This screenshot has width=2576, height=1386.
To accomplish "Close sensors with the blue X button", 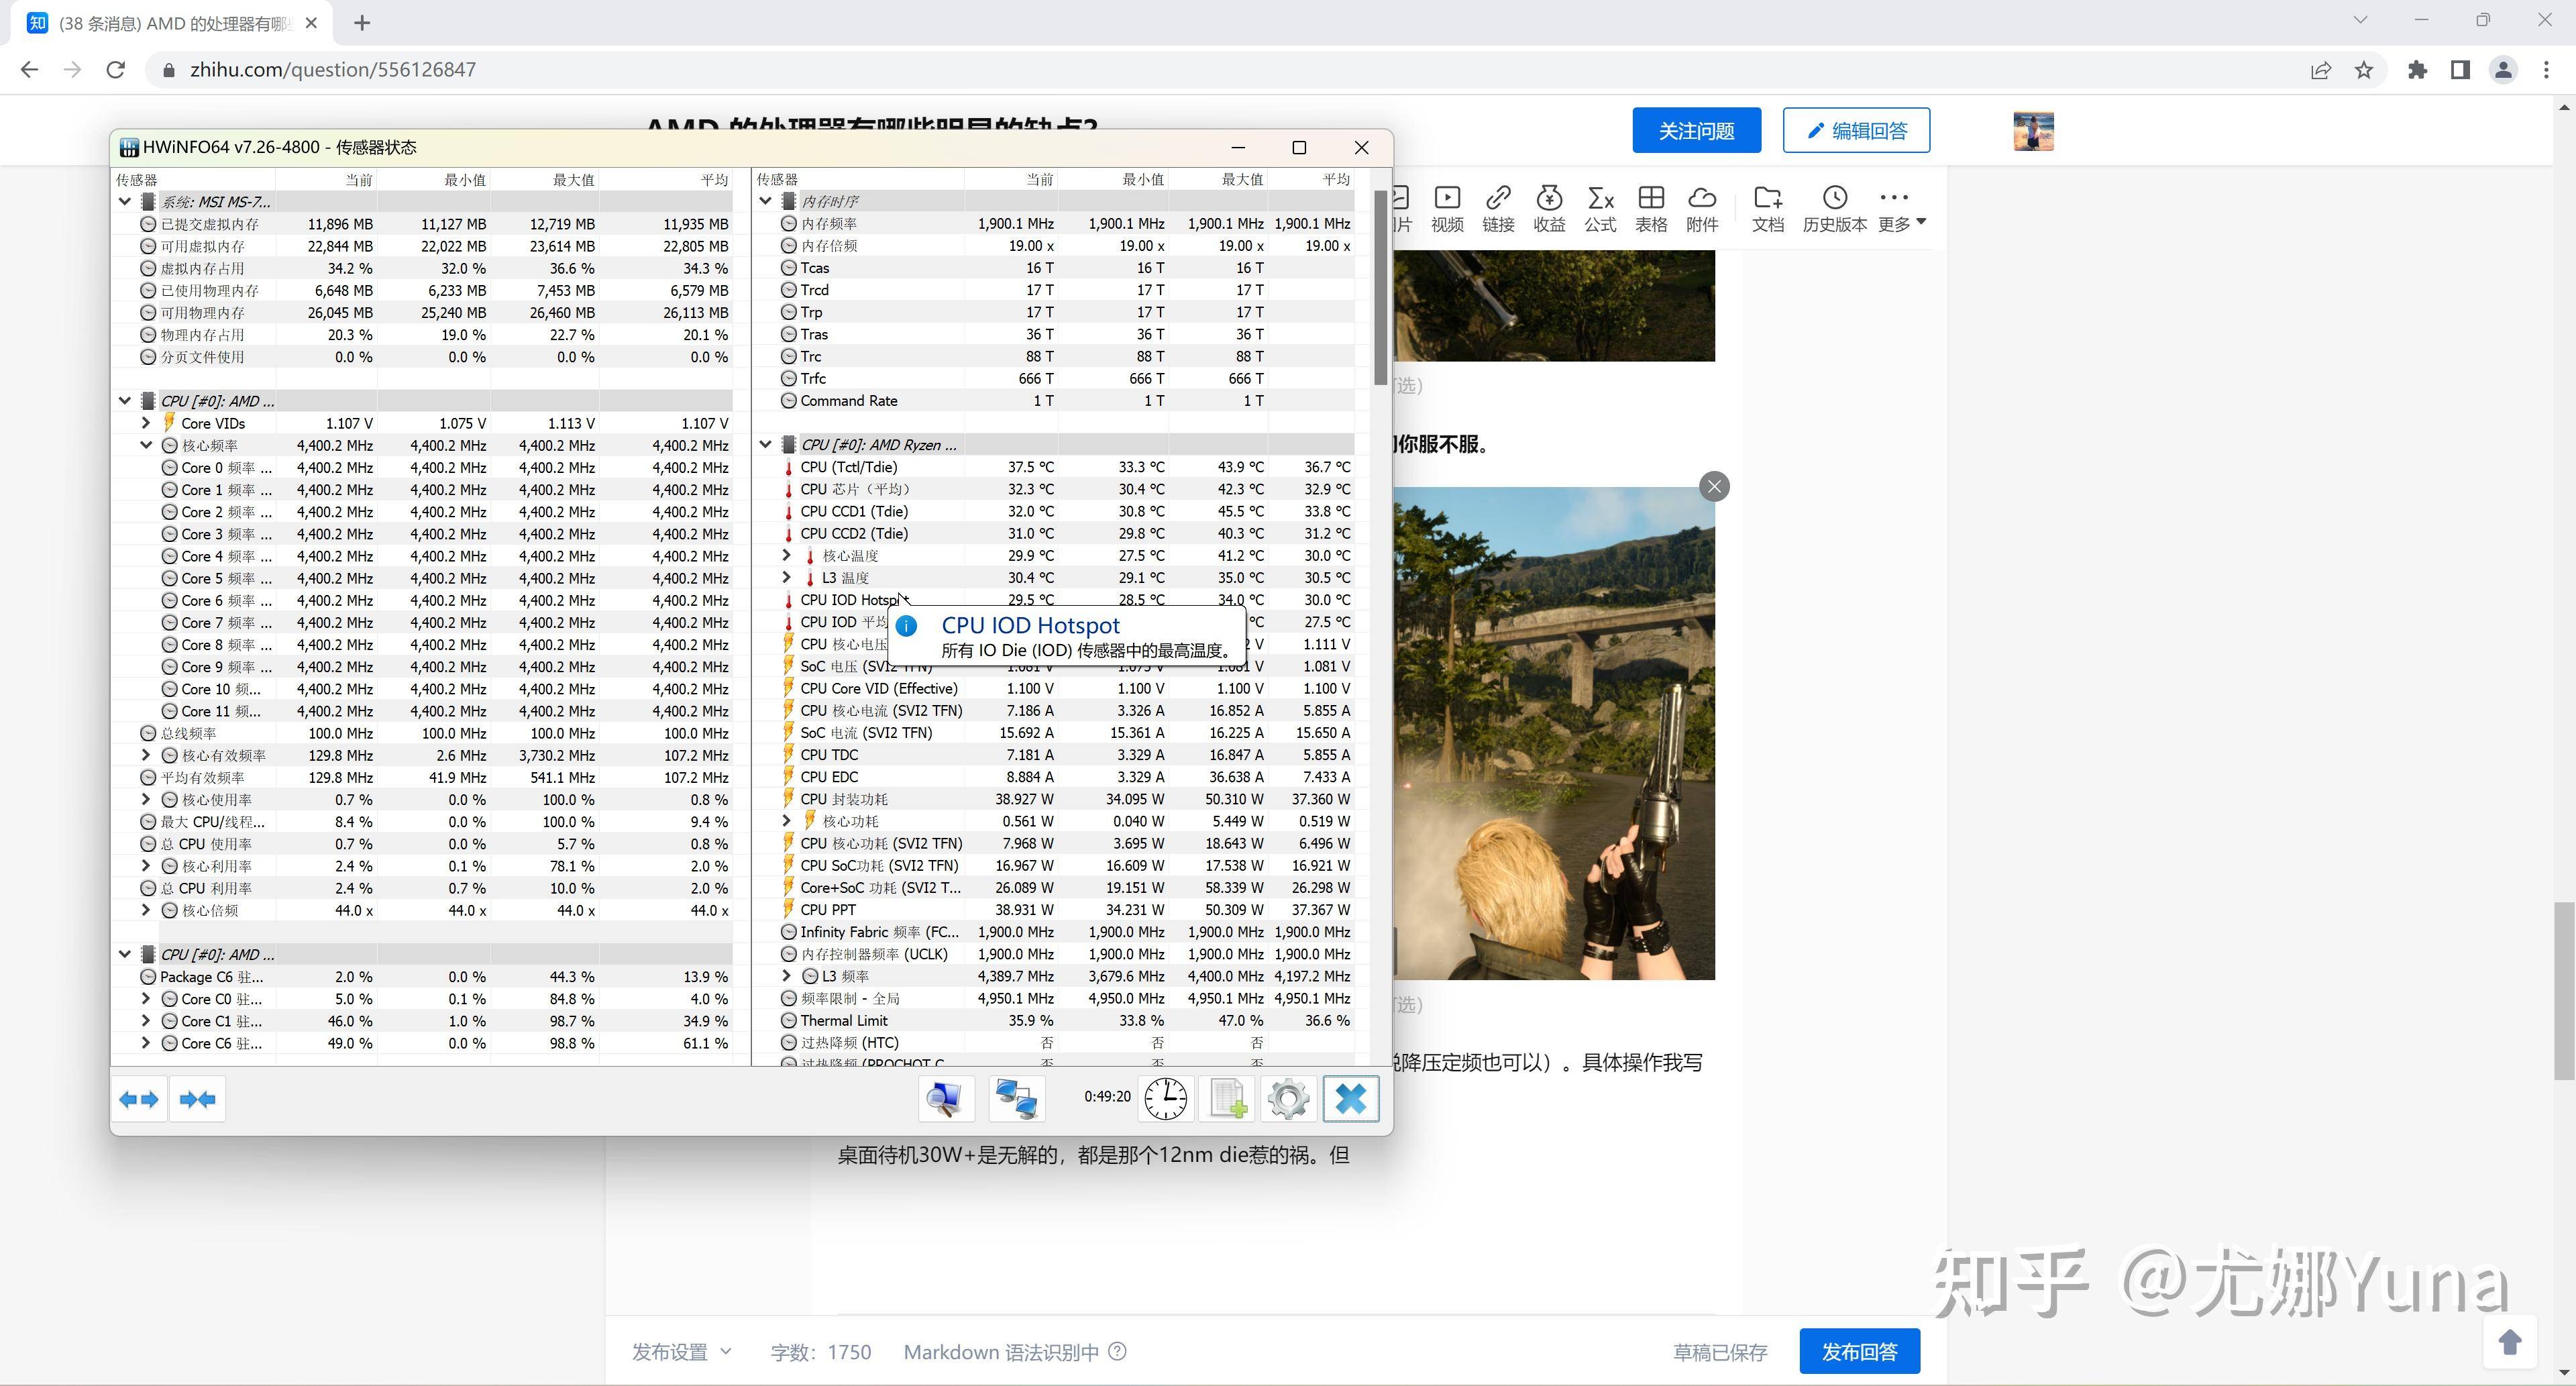I will (x=1351, y=1099).
